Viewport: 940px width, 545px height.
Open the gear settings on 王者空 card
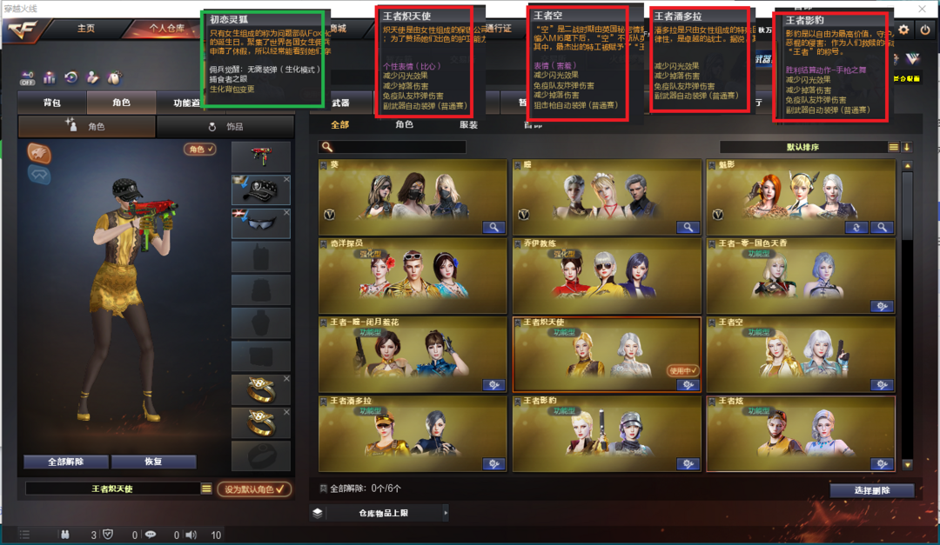(882, 385)
